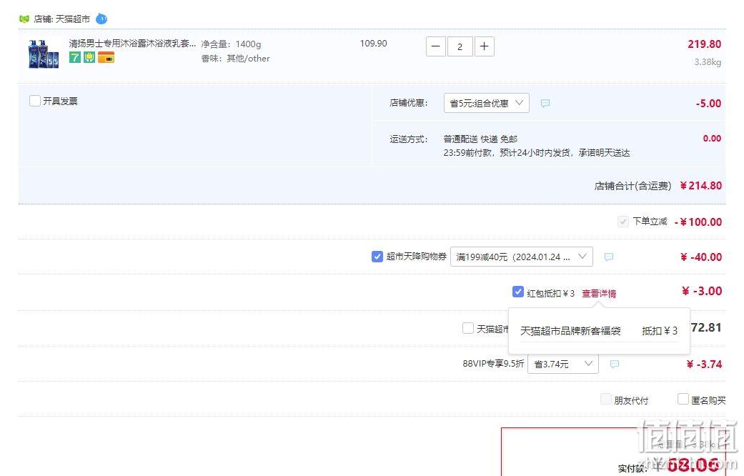Click the coupon amount ￥-40.00
This screenshot has width=744, height=476.
[x=701, y=257]
